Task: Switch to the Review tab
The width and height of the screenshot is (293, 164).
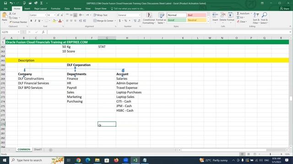Action: 77,9
